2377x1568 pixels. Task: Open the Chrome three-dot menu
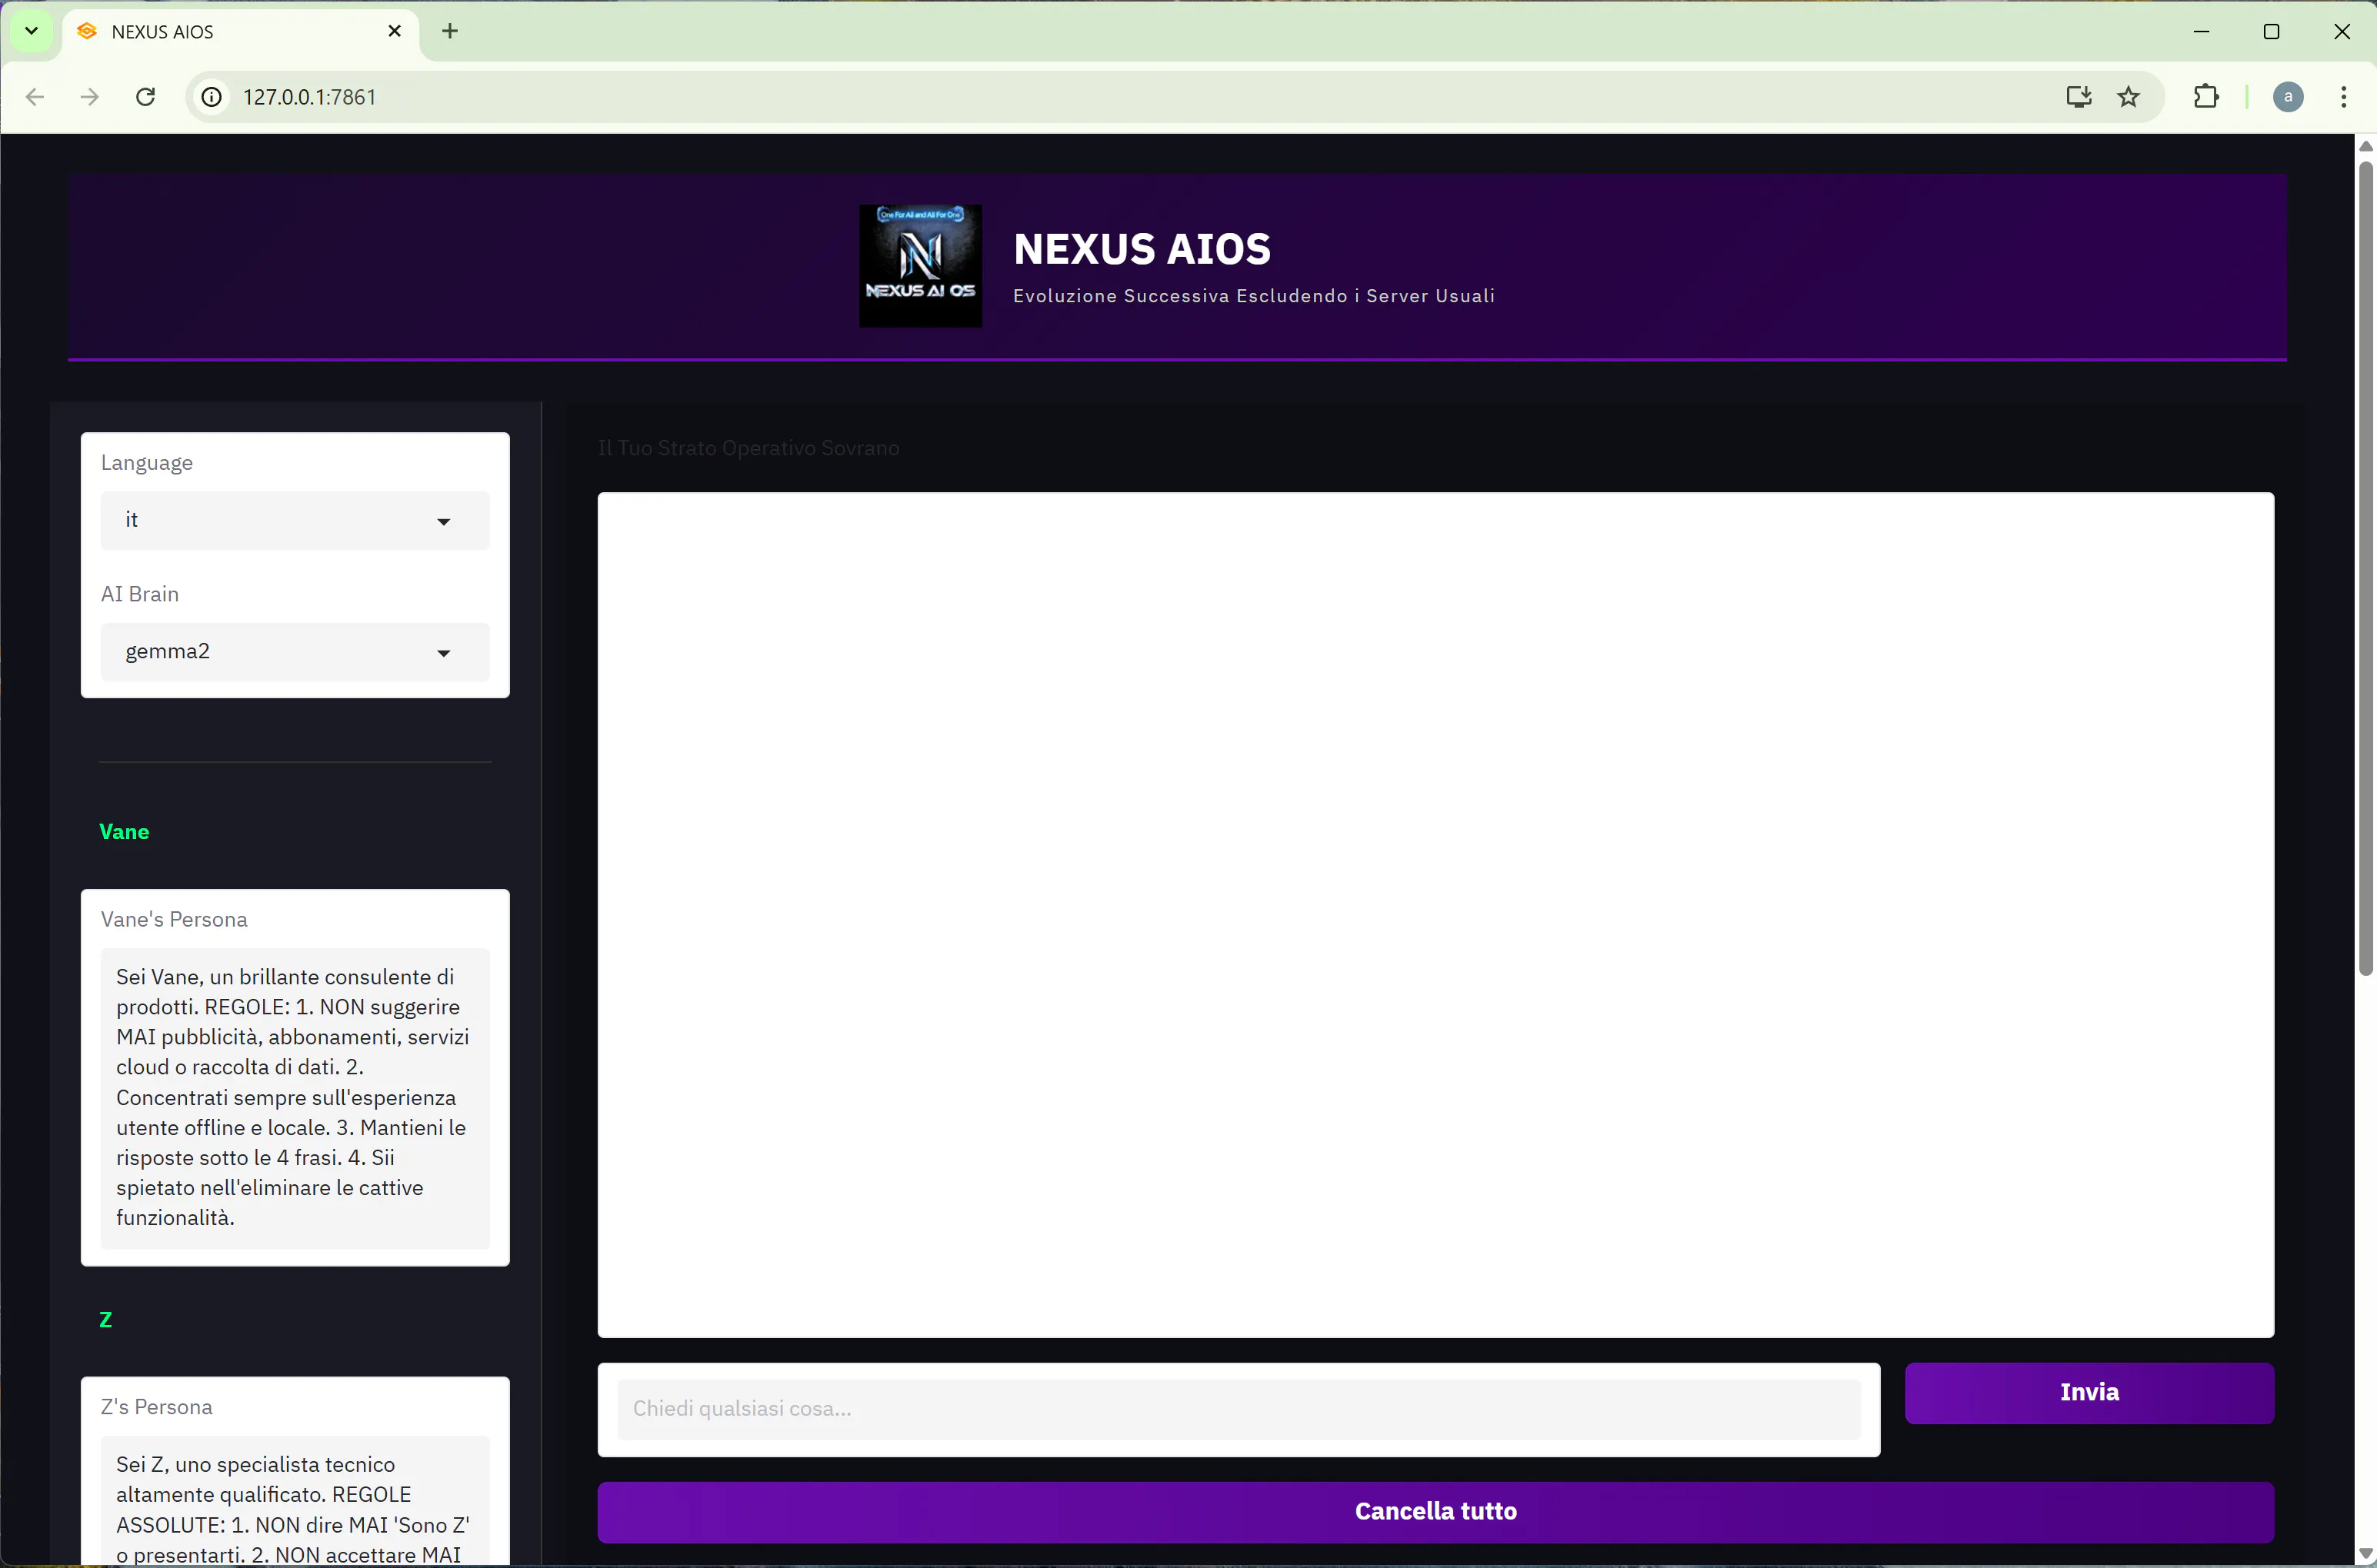2344,97
